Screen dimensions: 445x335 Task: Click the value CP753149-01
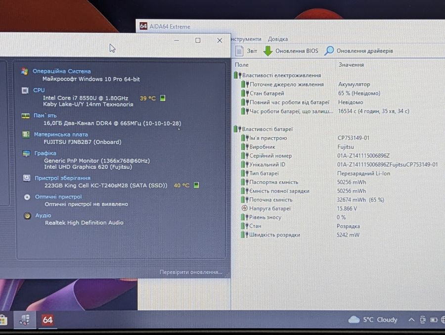(x=354, y=138)
